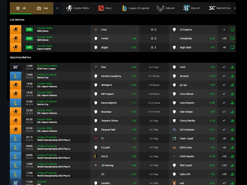
Task: Expand +14 markets for JD Gaming match
Action: [x=224, y=165]
